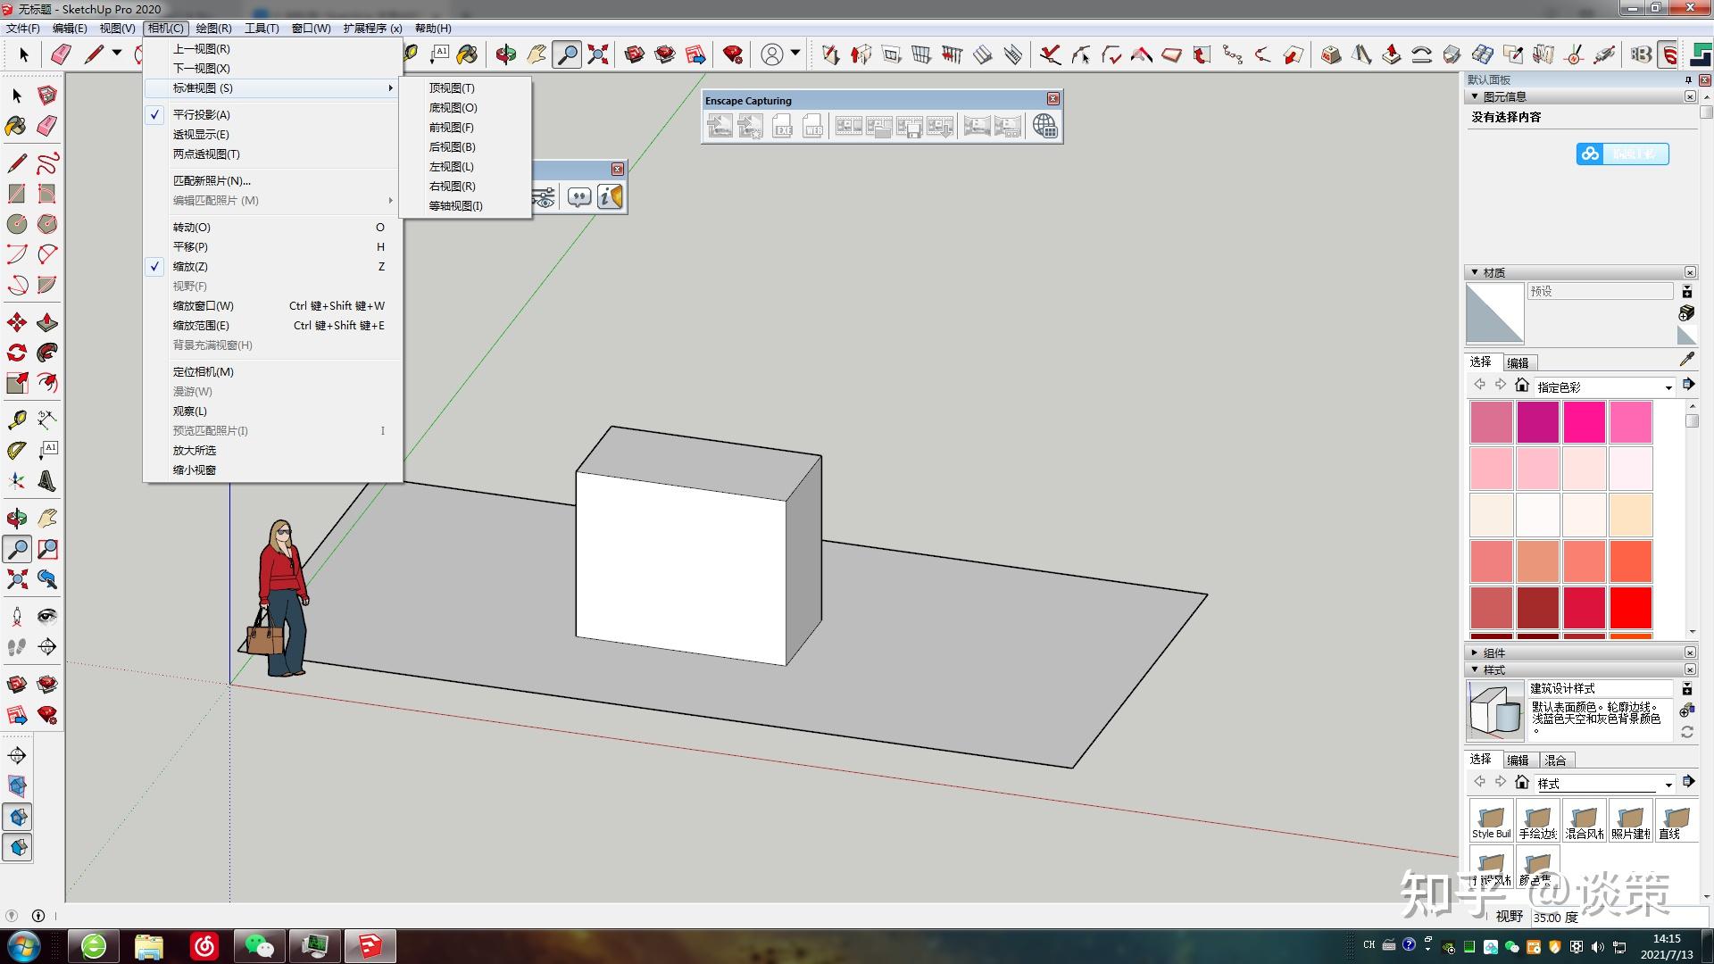Open the 指定色彩 material collection dropdown
Screen dimensions: 1714x964
coord(1668,387)
